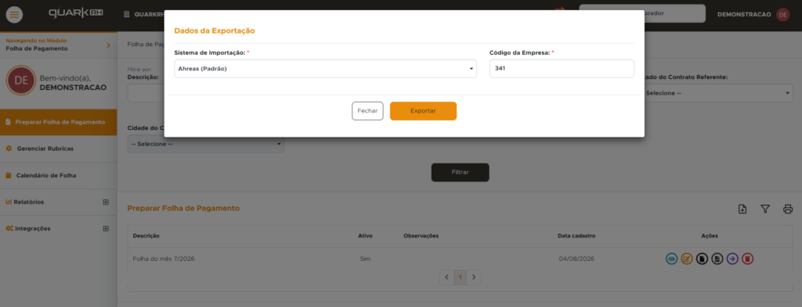Click the DE profile picture in sidebar

click(x=21, y=80)
